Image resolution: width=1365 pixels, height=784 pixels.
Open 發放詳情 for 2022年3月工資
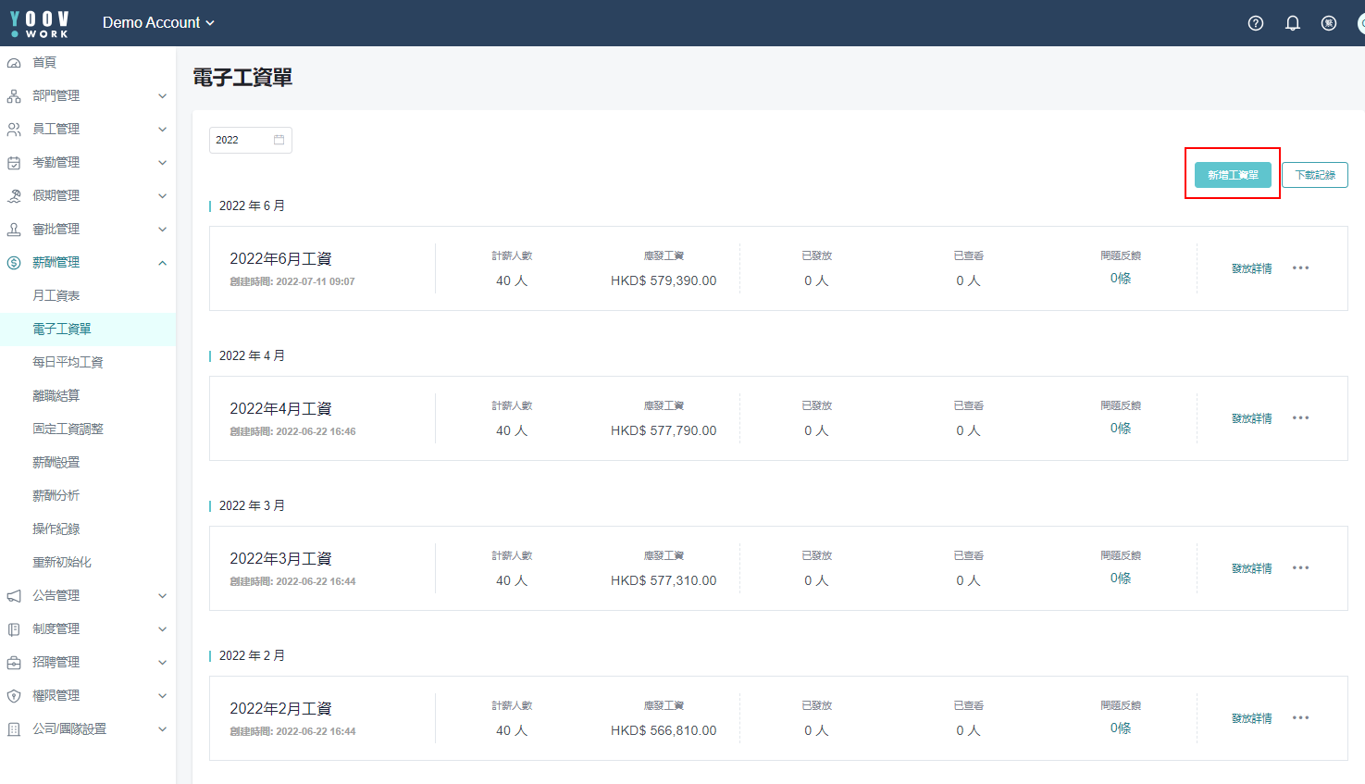point(1251,568)
